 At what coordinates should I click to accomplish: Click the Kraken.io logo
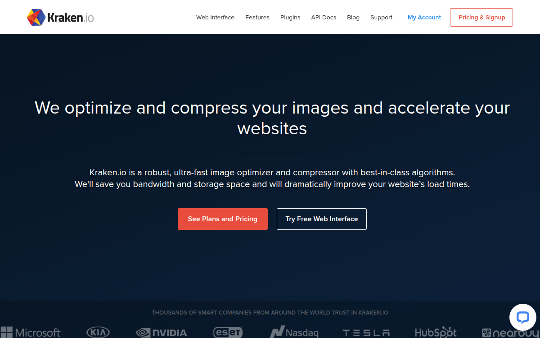pos(60,18)
